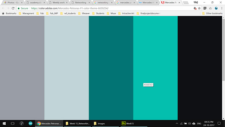Open the Bookmarks star bookmark
Viewport: 225px width, 127px height.
(x=9, y=13)
